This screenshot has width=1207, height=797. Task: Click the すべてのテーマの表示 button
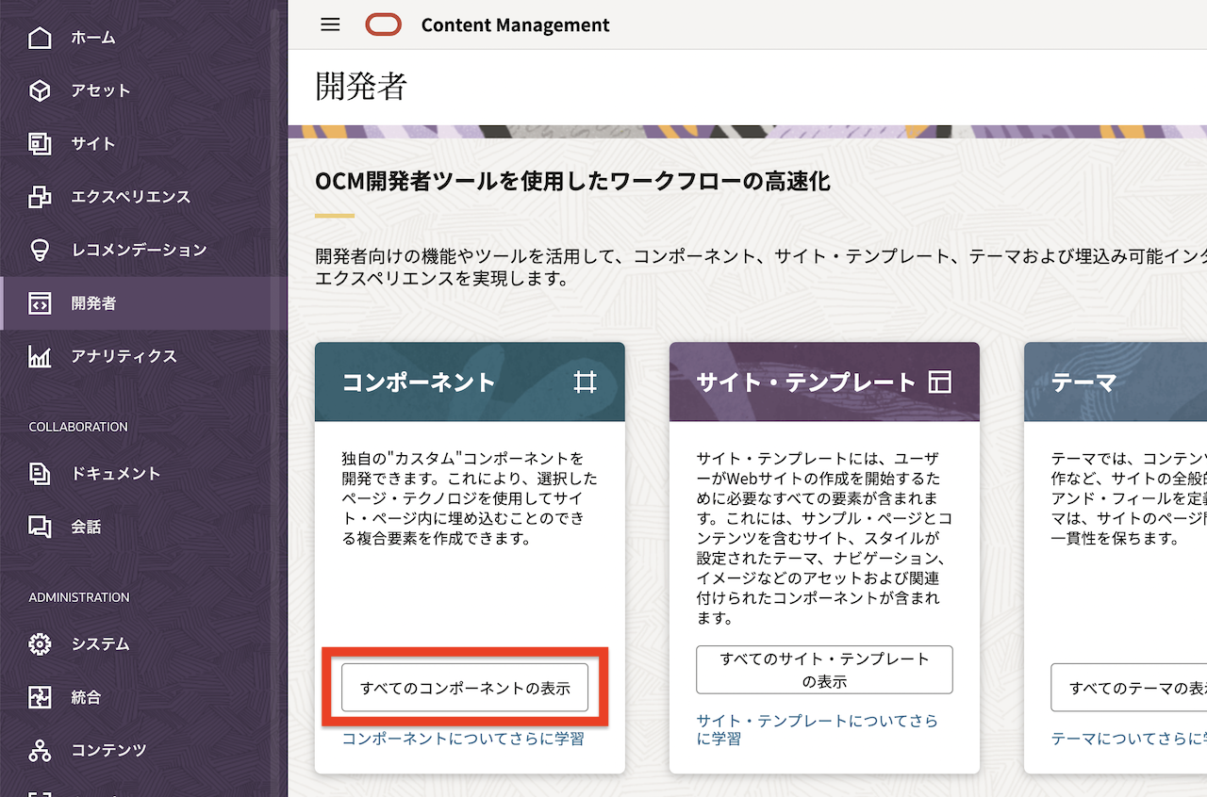pos(1129,688)
